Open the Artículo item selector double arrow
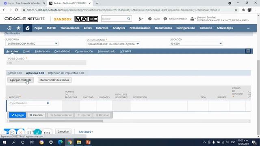The width and height of the screenshot is (260, 146). [x=48, y=103]
